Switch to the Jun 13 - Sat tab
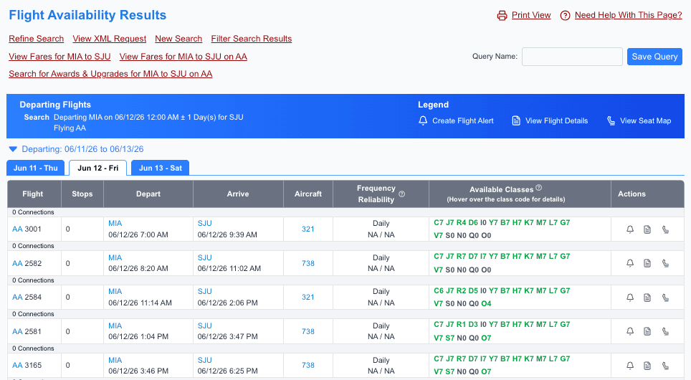Screen dimensions: 691x380 click(x=161, y=168)
